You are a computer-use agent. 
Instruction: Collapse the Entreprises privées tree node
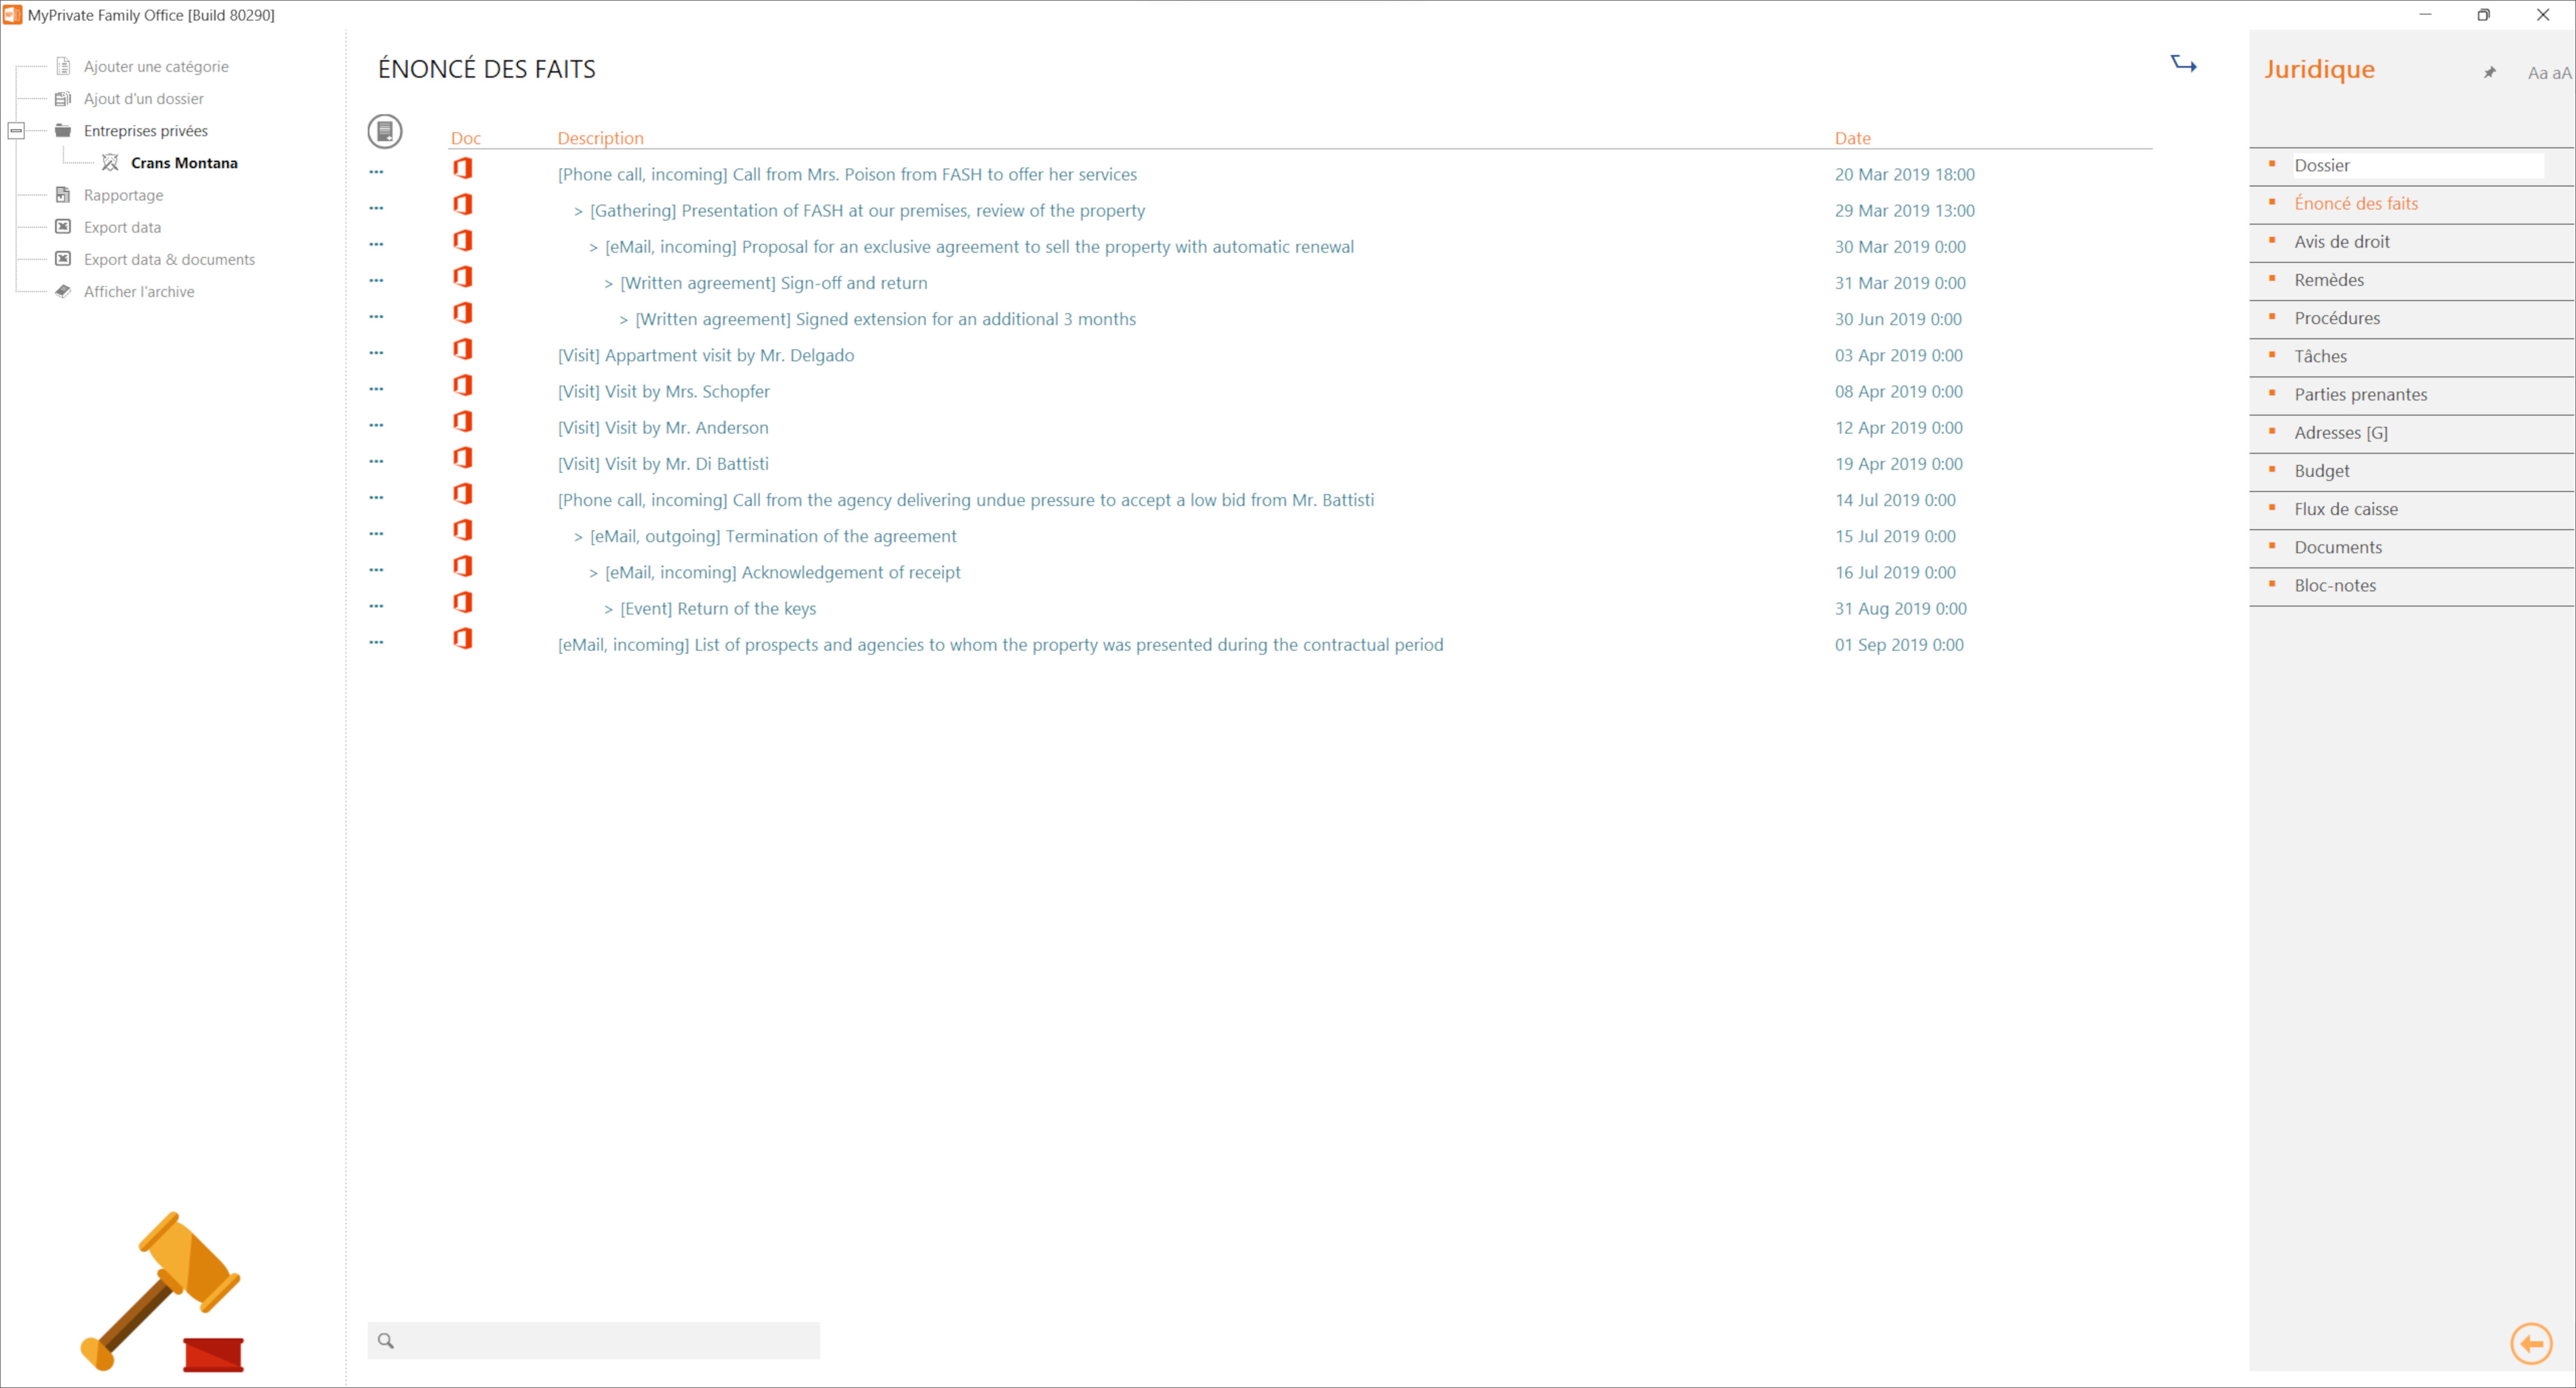pos(16,131)
